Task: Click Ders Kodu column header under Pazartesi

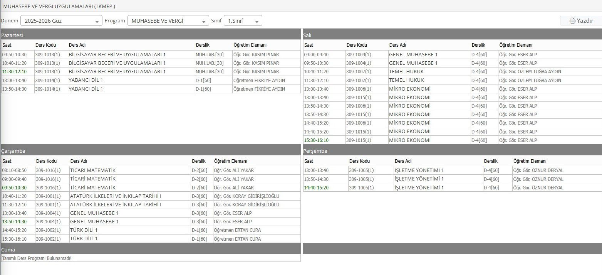Action: (x=46, y=45)
